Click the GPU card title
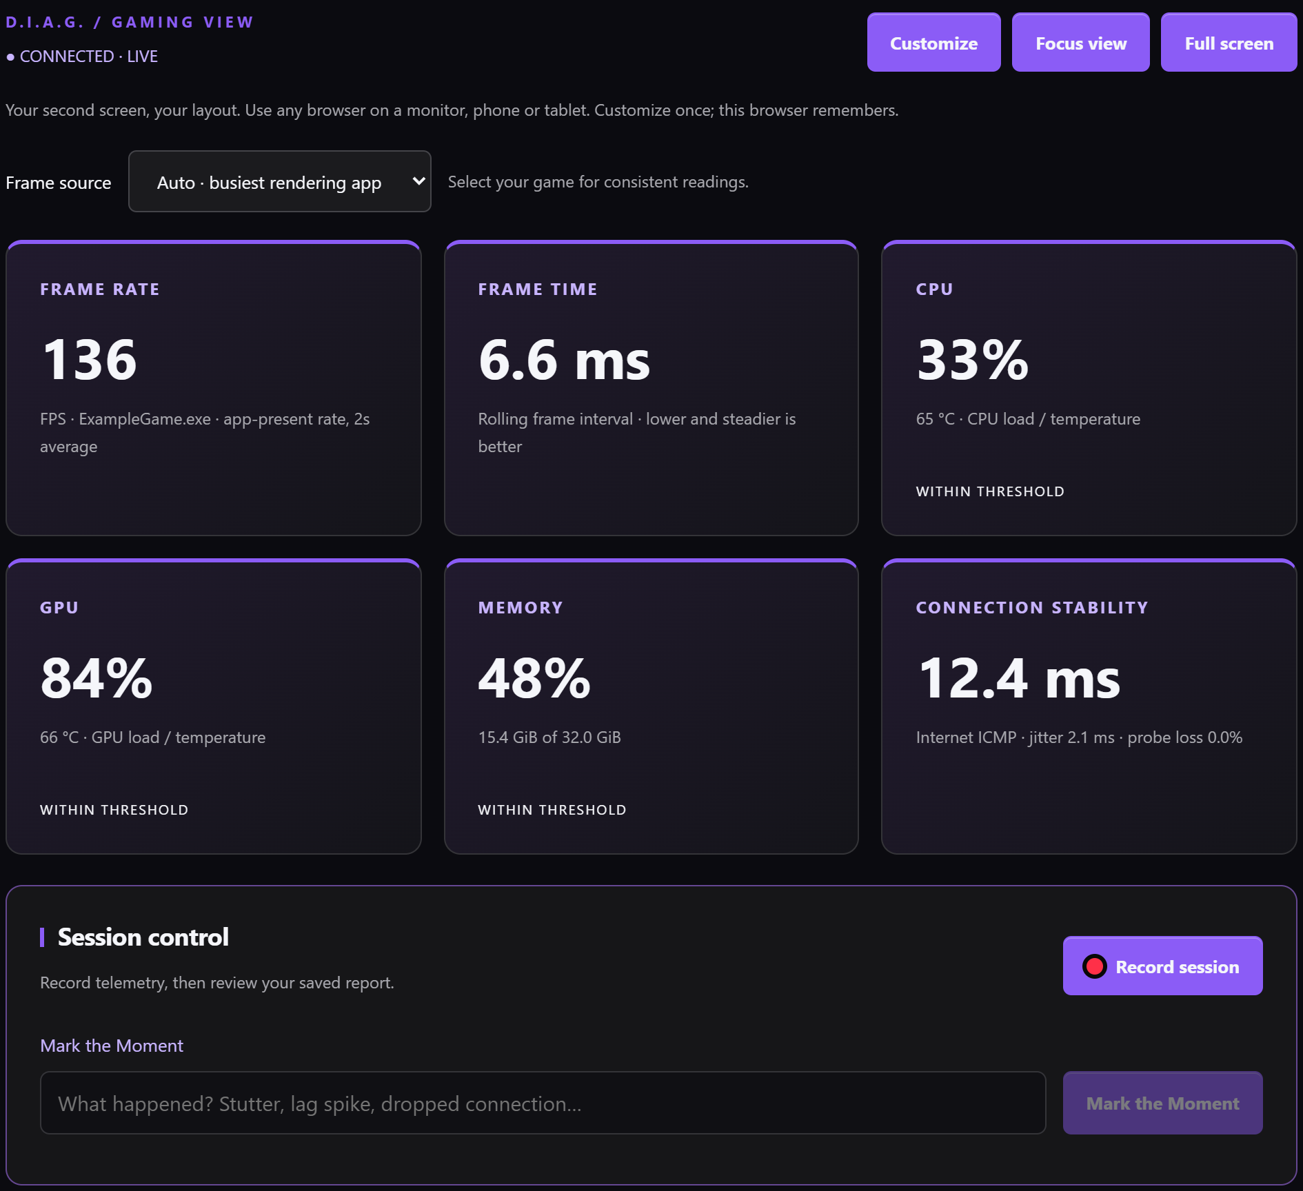This screenshot has width=1303, height=1191. click(59, 608)
